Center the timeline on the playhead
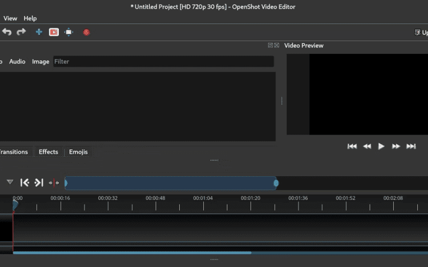Screen dimensions: 428x267 54,183
